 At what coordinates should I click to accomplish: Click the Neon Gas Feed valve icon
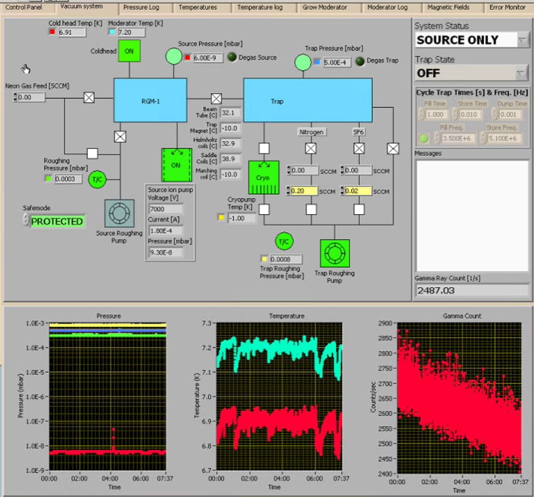point(89,97)
